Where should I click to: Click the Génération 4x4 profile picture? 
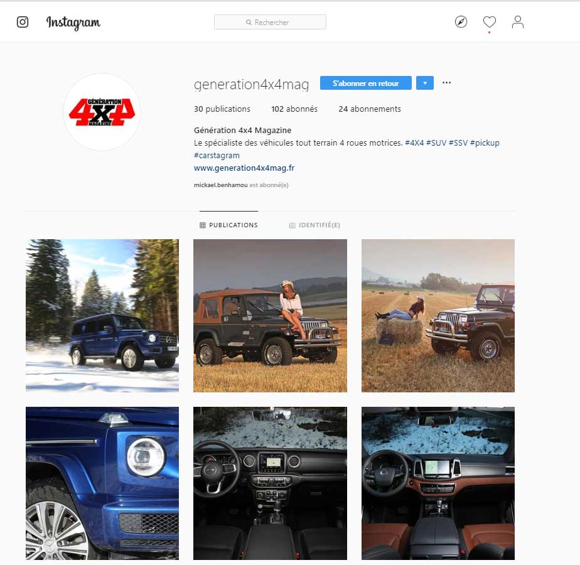(x=102, y=112)
